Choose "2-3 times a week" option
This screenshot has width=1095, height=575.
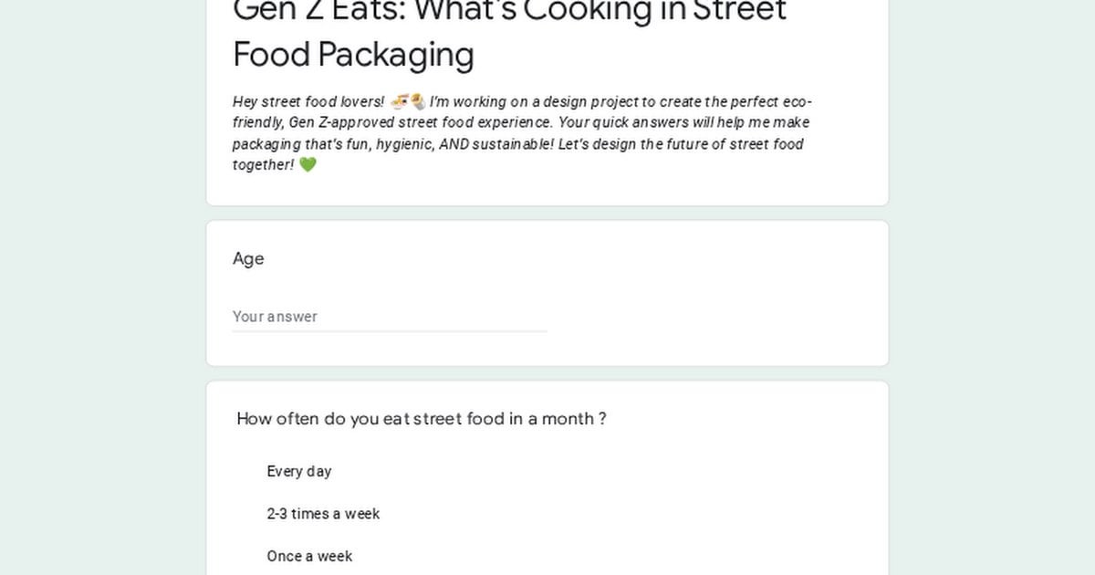[x=323, y=514]
